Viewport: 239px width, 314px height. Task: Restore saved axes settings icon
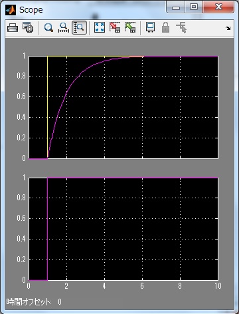(x=130, y=28)
